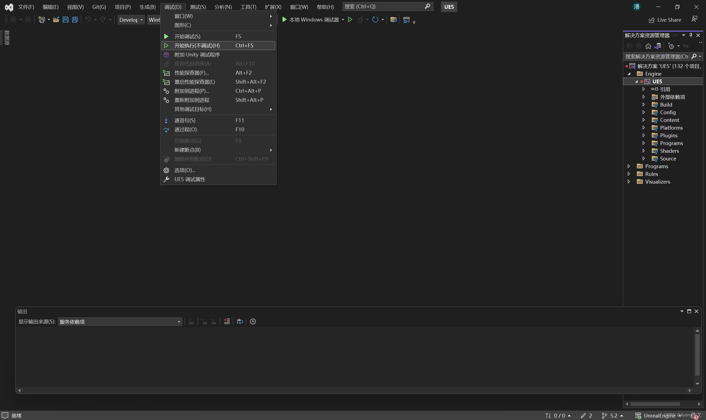Click the Restart circular arrow toolbar icon
Viewport: 706px width, 420px height.
pos(375,20)
